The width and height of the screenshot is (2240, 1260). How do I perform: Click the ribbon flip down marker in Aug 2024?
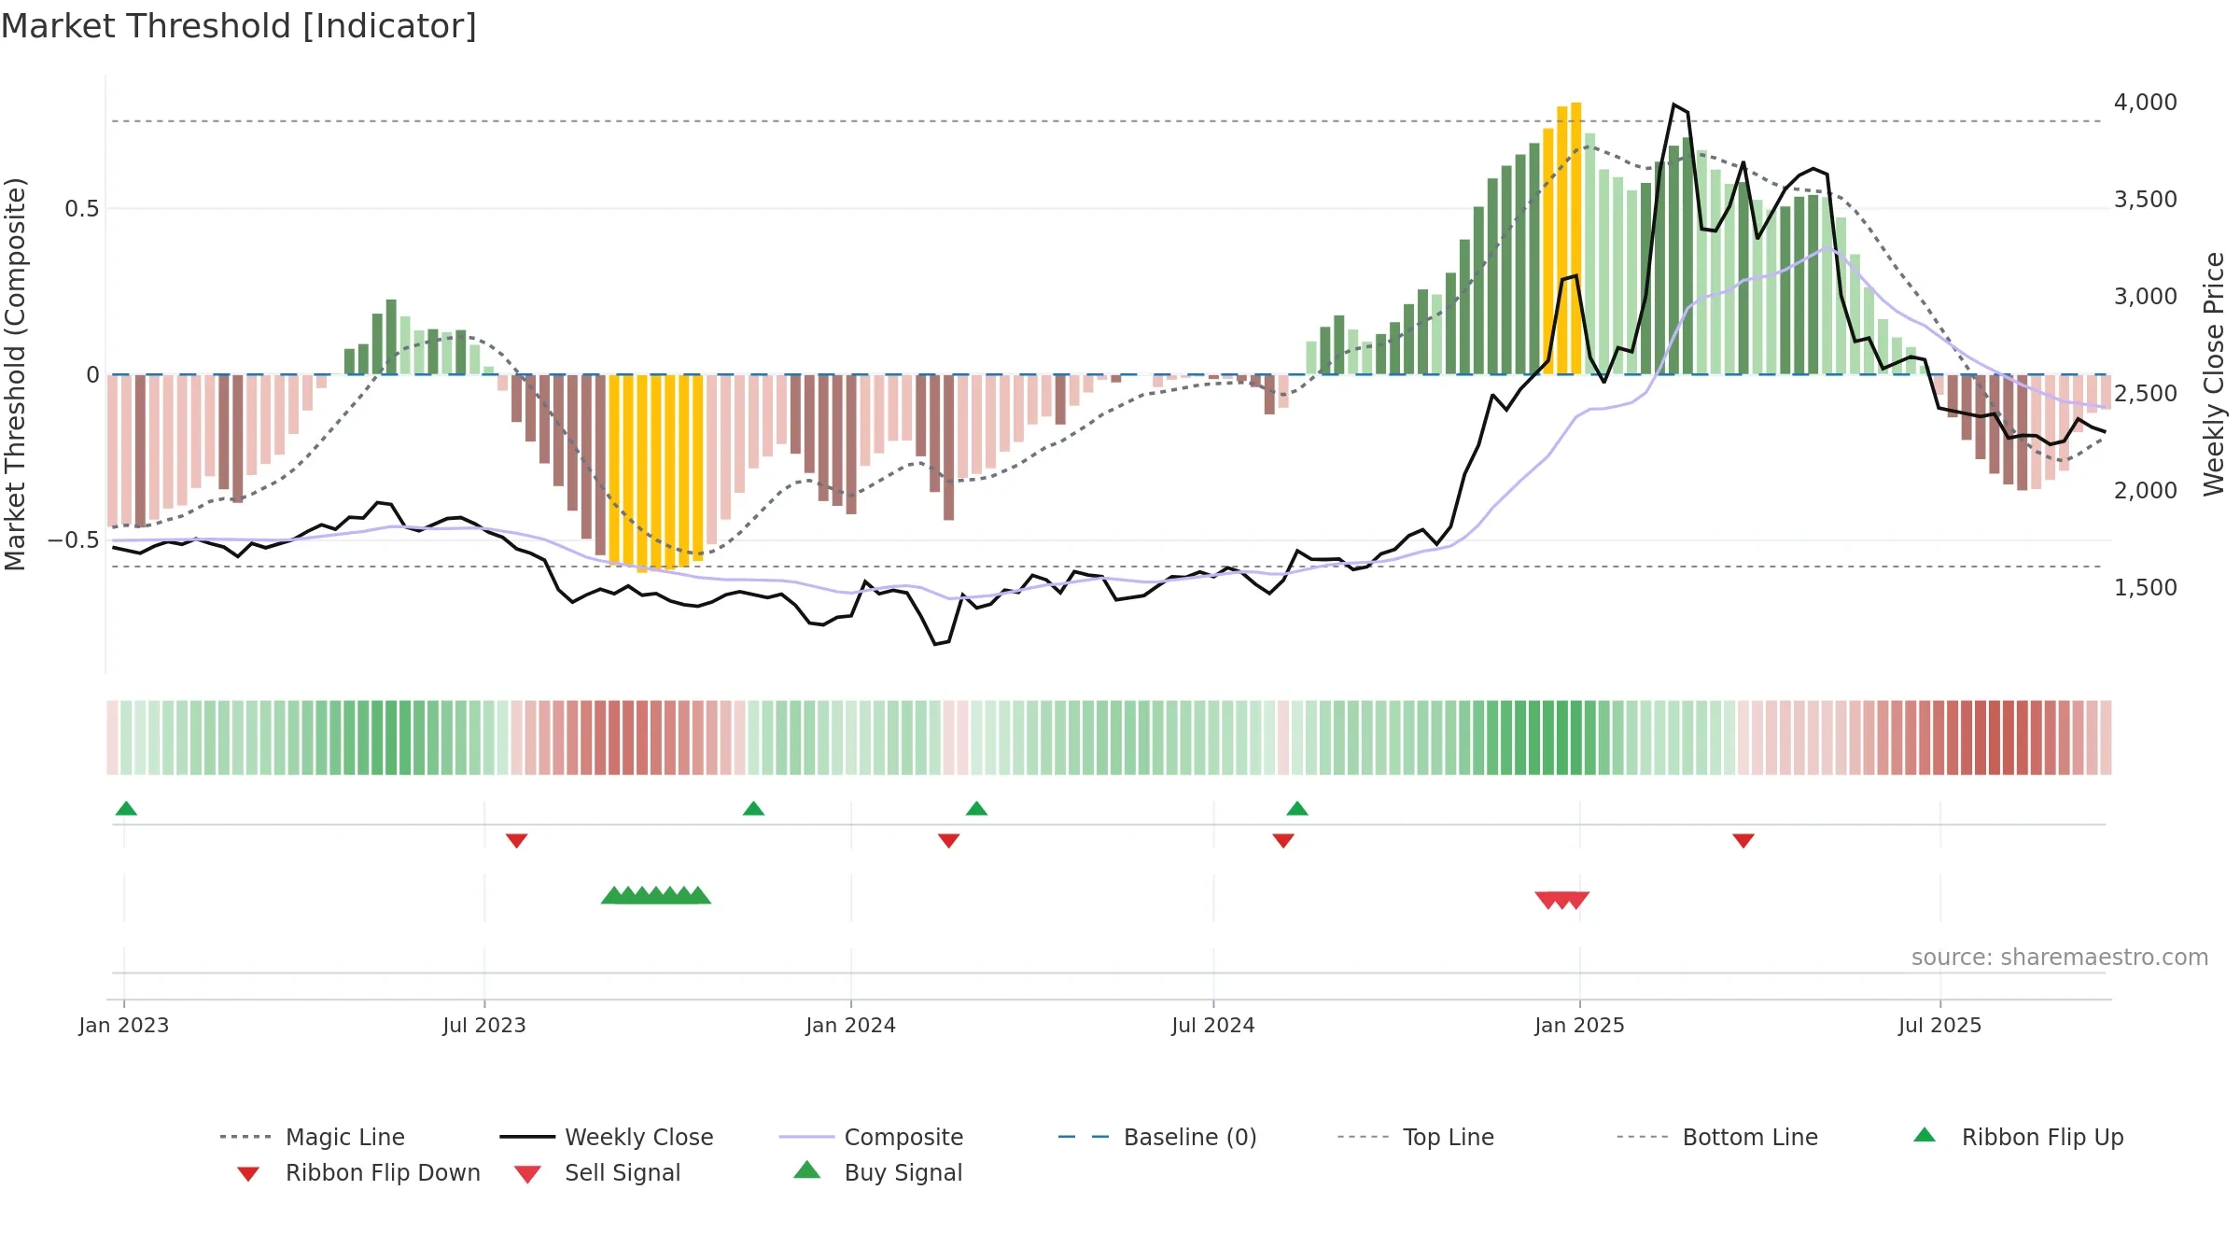click(x=1283, y=841)
